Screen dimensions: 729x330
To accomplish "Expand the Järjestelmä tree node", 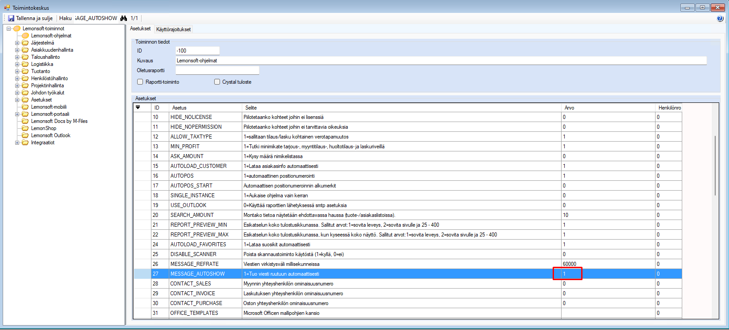I will (17, 43).
